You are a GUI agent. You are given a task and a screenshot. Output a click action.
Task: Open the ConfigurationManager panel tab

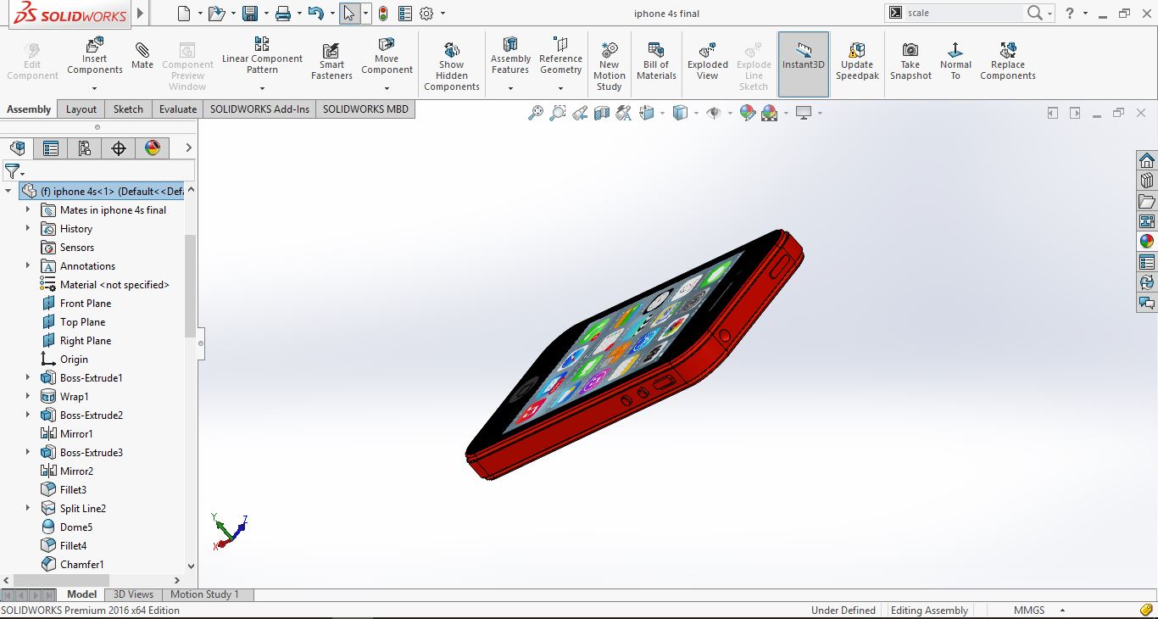85,148
